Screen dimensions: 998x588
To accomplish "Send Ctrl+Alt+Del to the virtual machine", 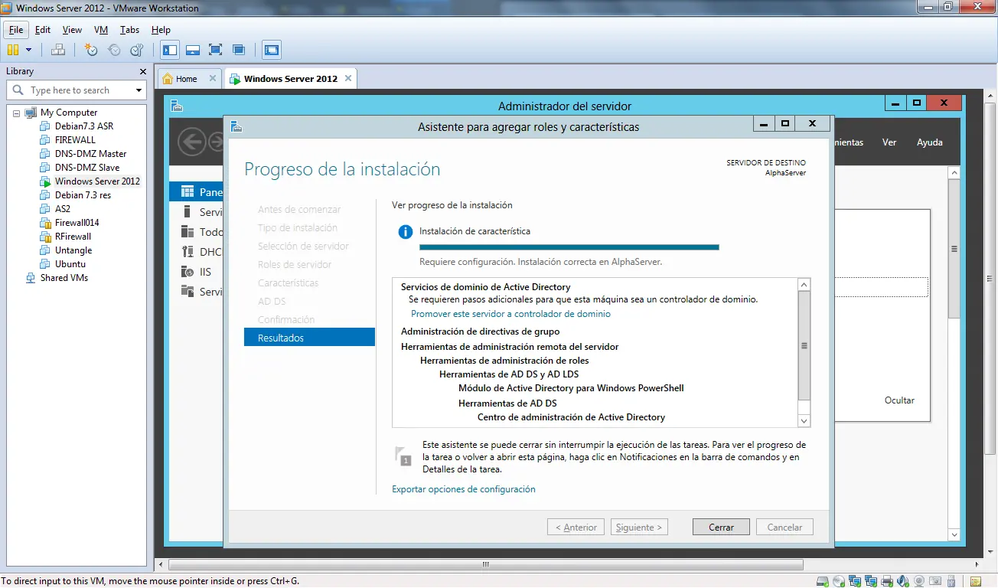I will click(58, 50).
